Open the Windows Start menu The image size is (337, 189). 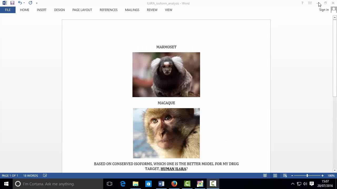tap(6, 184)
